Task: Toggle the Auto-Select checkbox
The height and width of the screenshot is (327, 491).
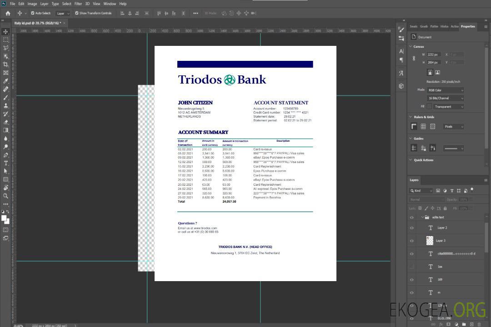Action: (33, 13)
